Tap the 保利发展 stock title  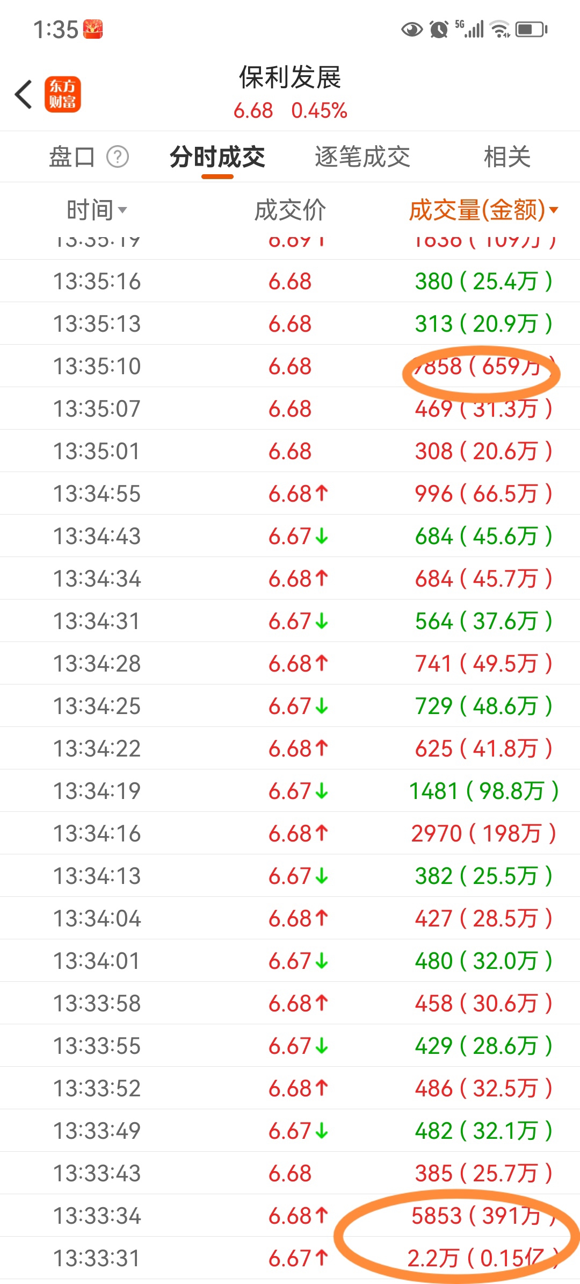tap(290, 77)
